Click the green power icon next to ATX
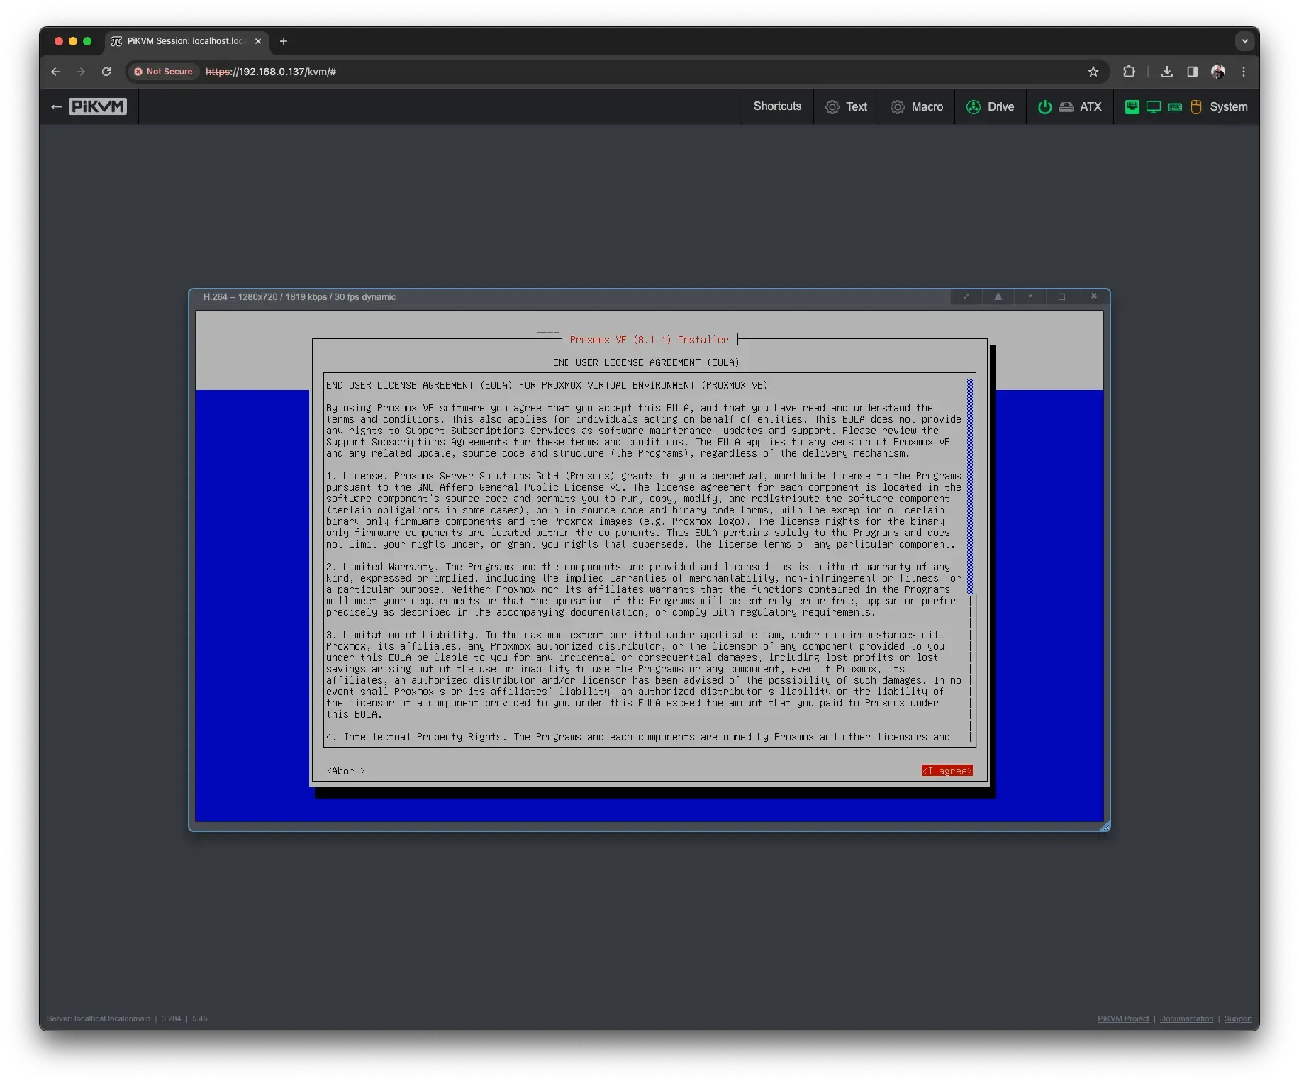Image resolution: width=1299 pixels, height=1083 pixels. 1044,106
